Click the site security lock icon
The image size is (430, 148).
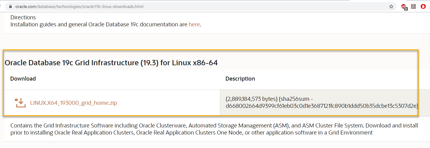pyautogui.click(x=10, y=6)
